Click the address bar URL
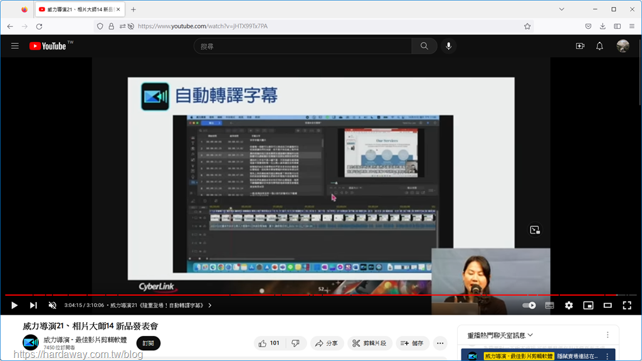 pos(203,26)
